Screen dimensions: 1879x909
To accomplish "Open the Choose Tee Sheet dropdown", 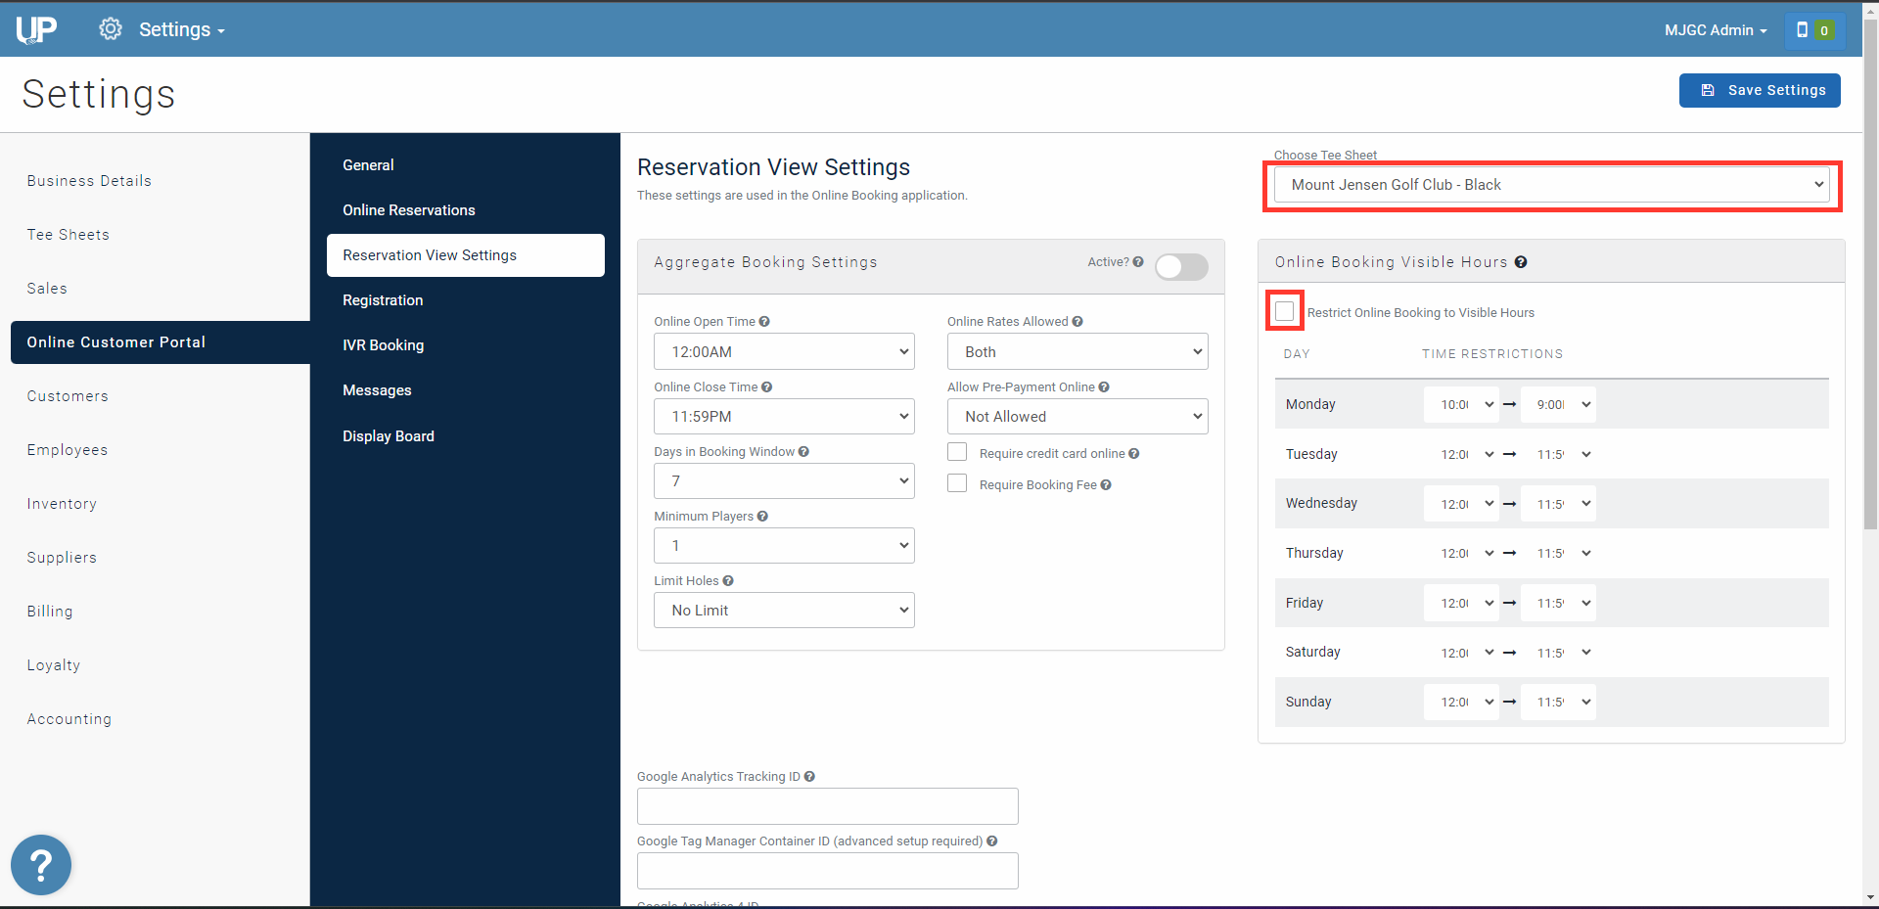I will point(1552,185).
